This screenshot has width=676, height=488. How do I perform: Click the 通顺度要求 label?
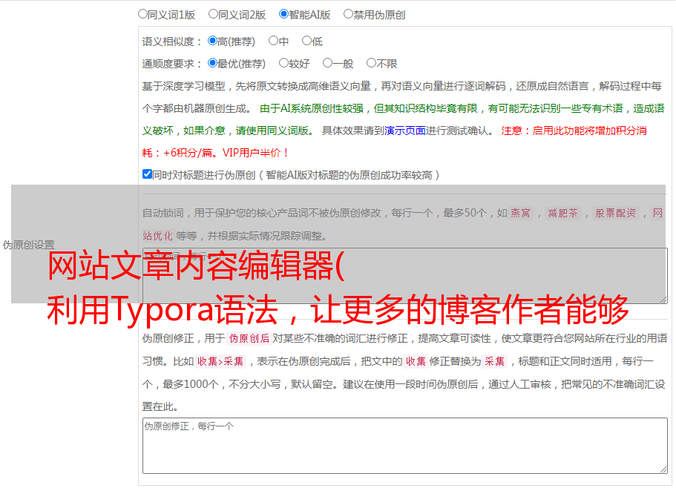pos(172,64)
